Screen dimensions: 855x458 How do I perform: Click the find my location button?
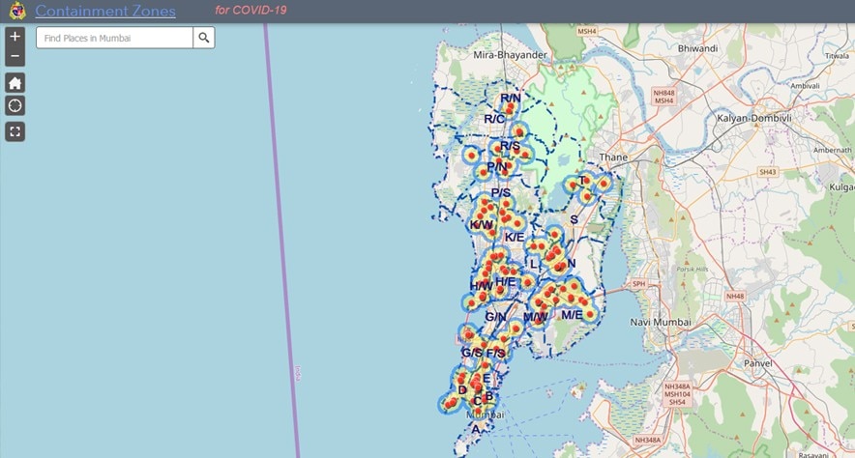pyautogui.click(x=15, y=106)
